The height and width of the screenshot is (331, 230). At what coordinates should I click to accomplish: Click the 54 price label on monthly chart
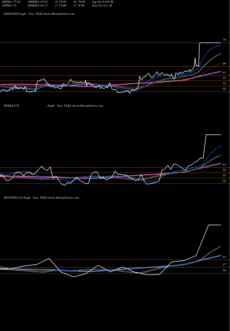pyautogui.click(x=224, y=270)
